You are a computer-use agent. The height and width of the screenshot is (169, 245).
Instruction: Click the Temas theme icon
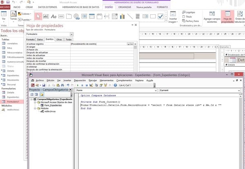pos(13,17)
